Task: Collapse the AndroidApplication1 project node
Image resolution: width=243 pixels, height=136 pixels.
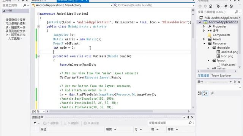Action: coord(200,22)
